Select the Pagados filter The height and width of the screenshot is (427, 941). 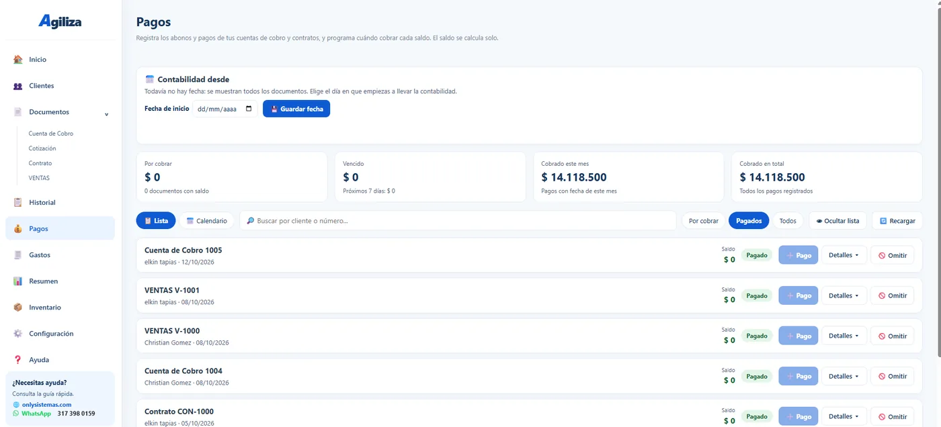pos(749,221)
